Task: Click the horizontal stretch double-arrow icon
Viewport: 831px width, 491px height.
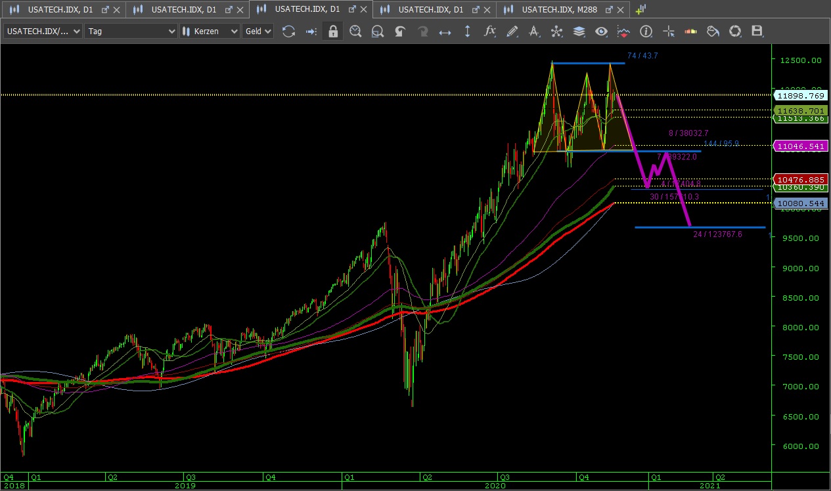Action: (445, 31)
